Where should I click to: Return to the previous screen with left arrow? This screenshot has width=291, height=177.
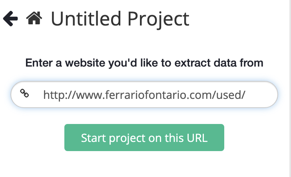click(x=10, y=19)
